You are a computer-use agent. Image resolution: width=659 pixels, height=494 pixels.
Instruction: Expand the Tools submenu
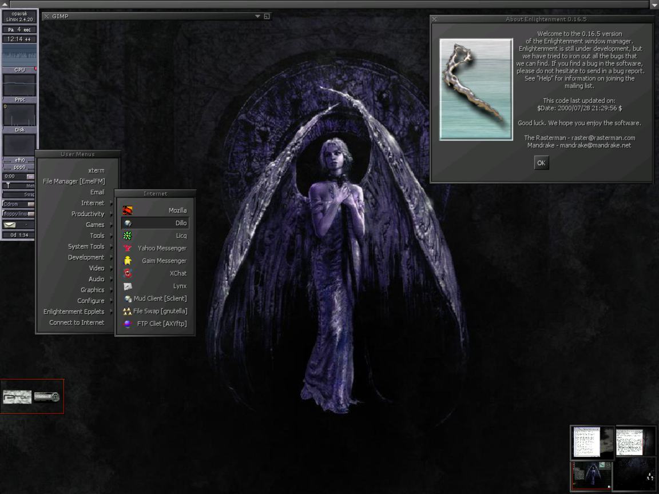(x=112, y=236)
